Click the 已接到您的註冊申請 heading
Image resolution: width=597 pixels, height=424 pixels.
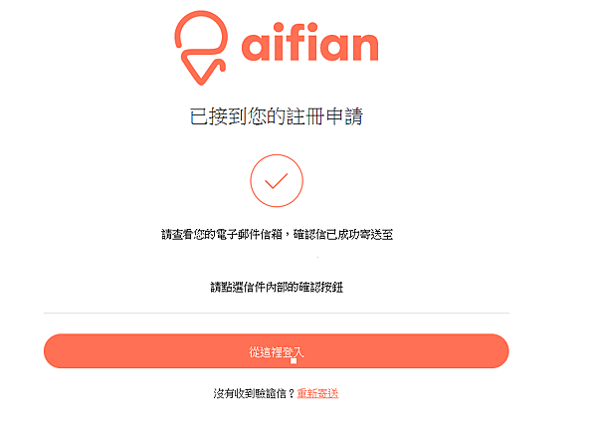[x=276, y=116]
